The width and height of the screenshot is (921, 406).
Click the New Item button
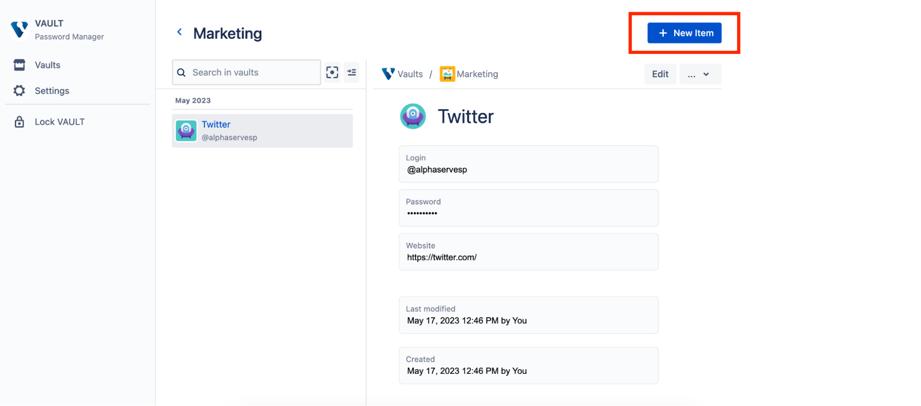point(684,33)
